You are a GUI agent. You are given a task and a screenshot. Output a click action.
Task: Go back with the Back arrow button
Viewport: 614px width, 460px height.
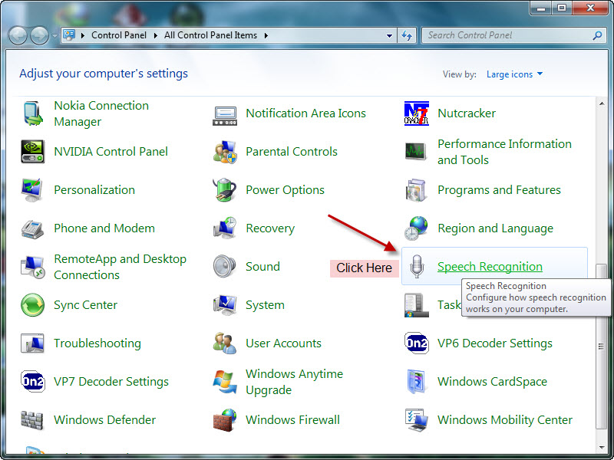point(18,35)
